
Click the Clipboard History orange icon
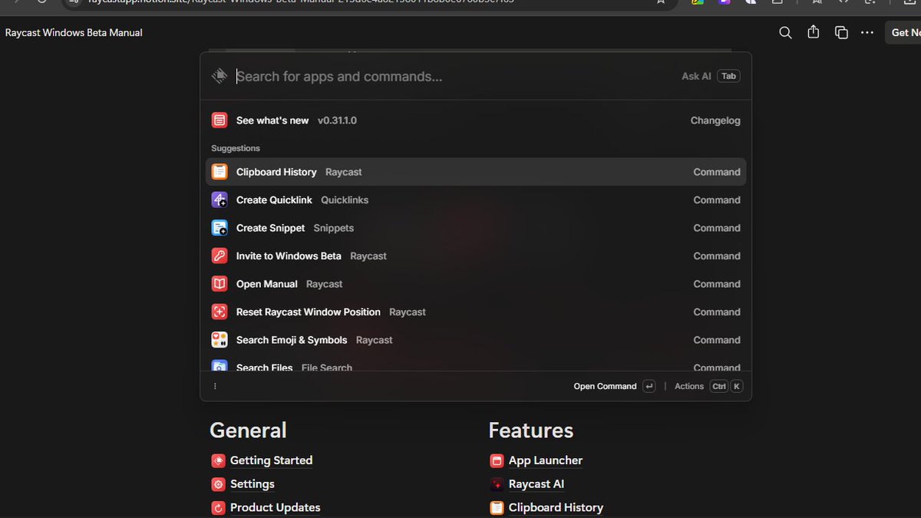[x=220, y=172]
